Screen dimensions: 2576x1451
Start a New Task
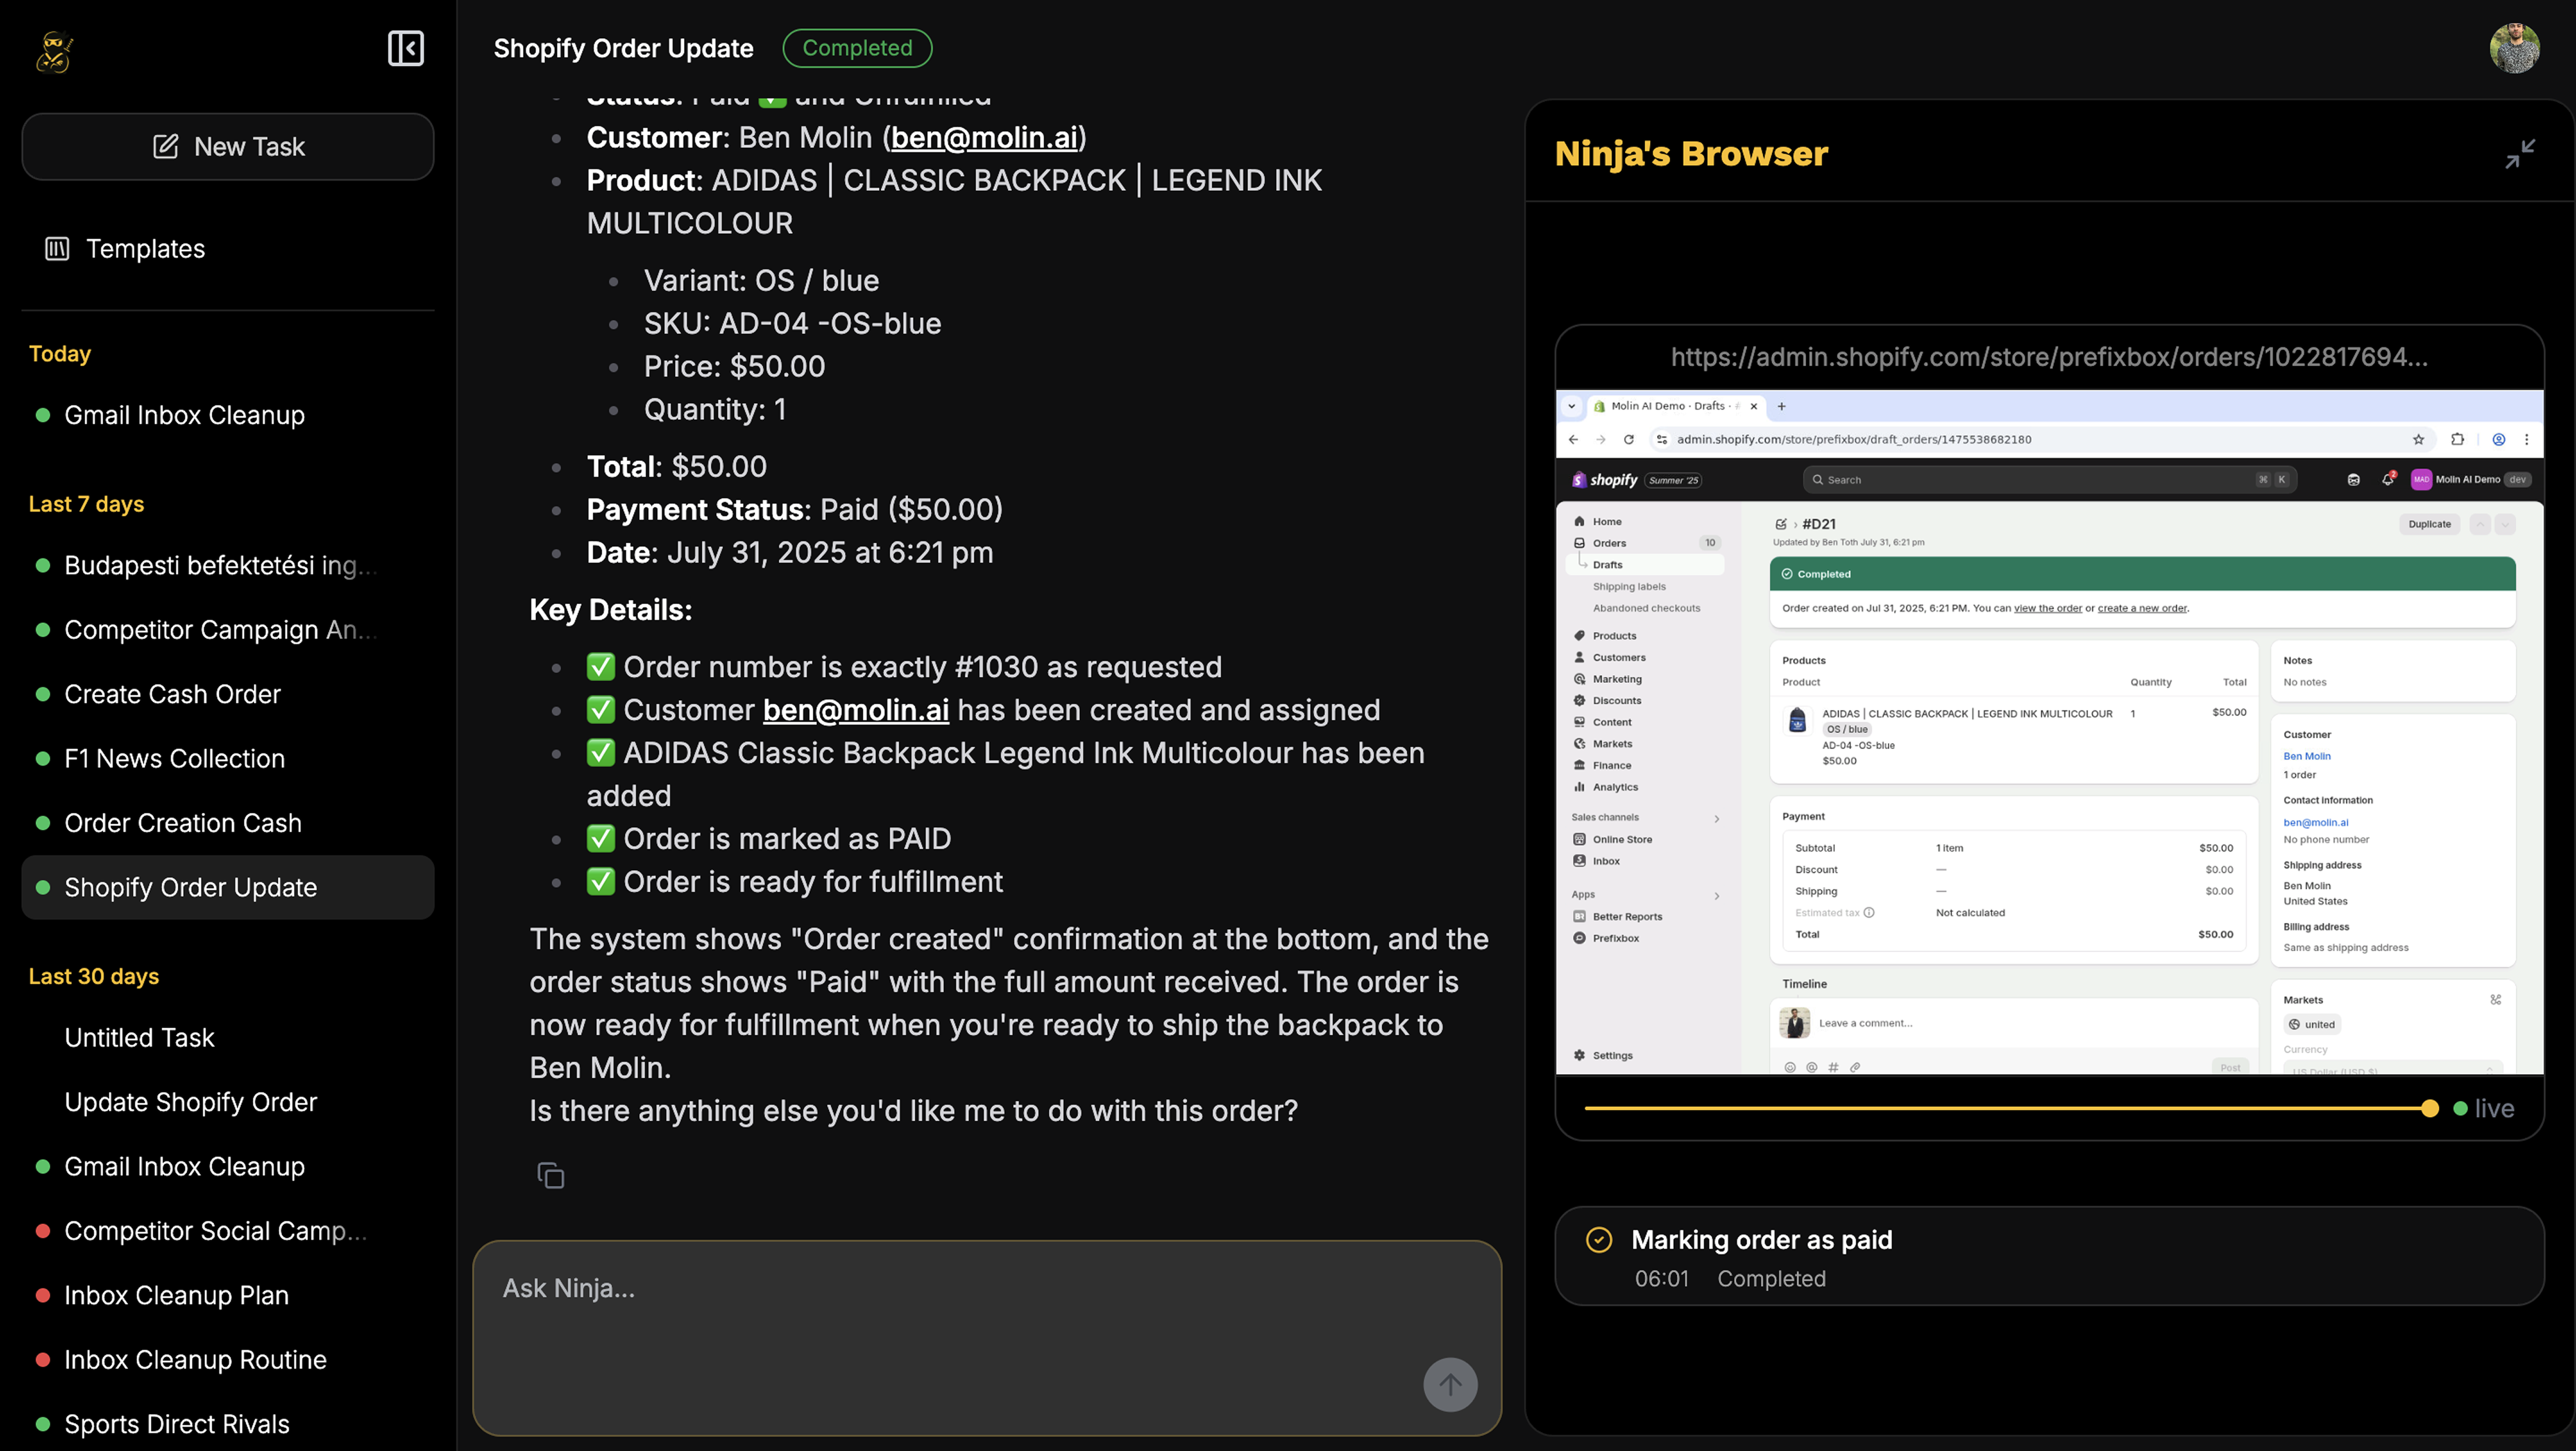pyautogui.click(x=228, y=146)
